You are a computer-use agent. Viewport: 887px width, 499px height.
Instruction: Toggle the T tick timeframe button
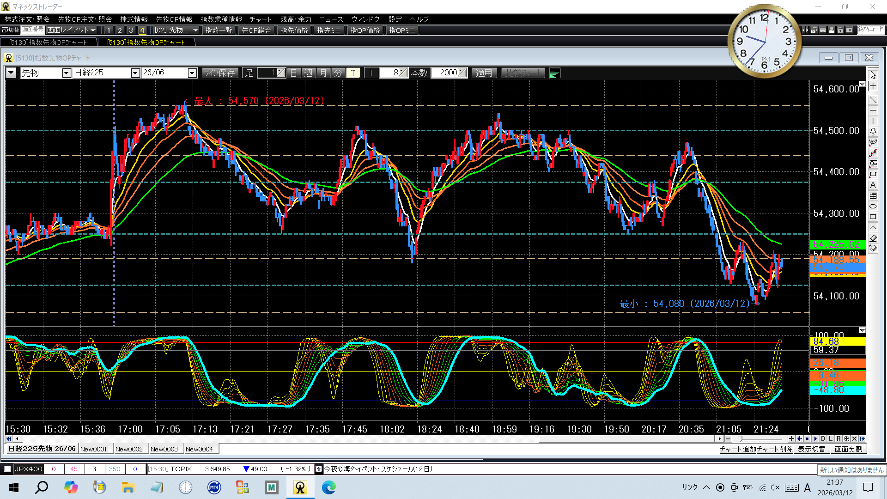(x=353, y=73)
